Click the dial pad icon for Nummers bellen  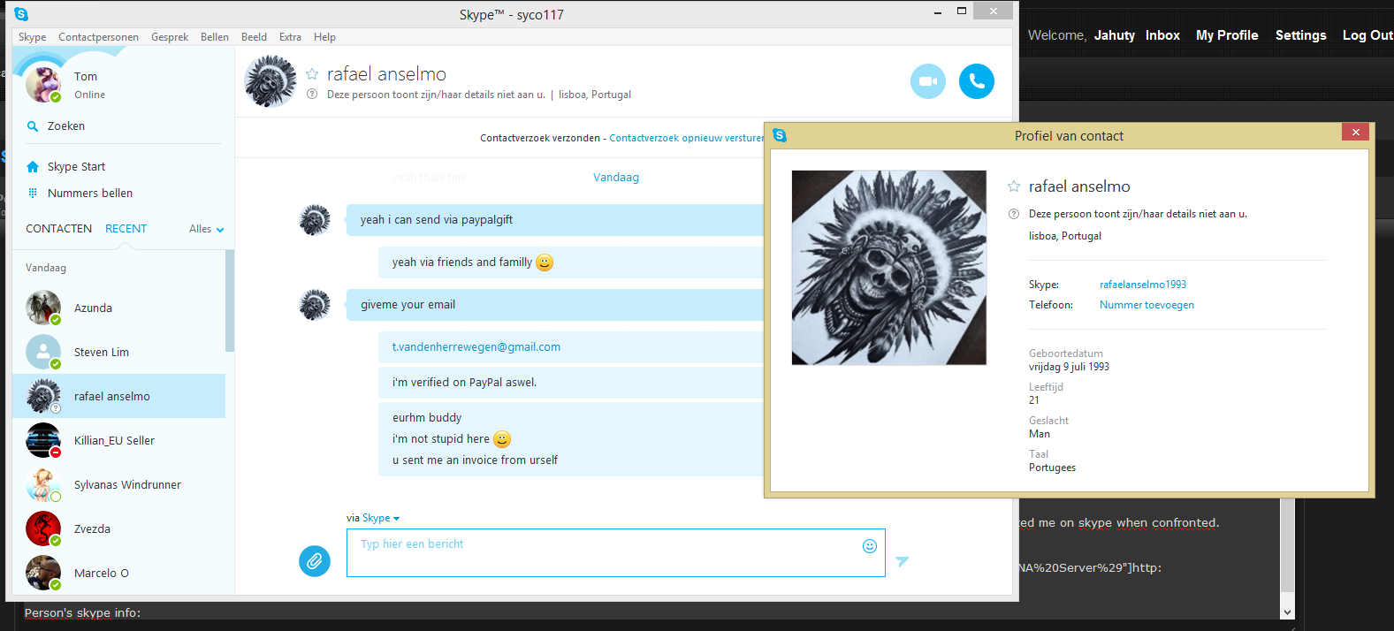[x=33, y=193]
